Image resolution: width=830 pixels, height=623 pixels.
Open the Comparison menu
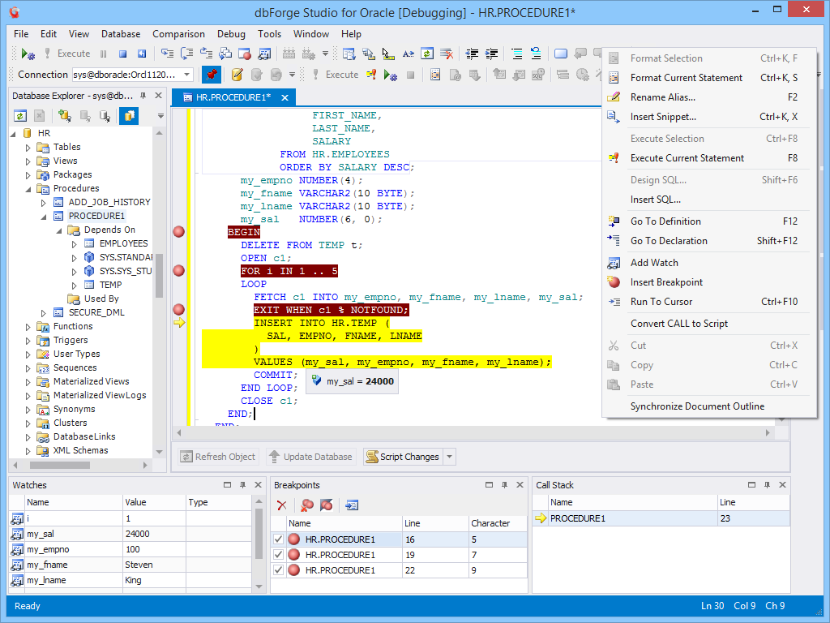click(x=178, y=34)
